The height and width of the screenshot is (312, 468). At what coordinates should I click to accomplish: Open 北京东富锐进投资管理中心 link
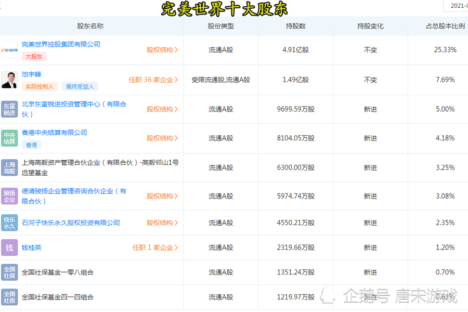74,109
